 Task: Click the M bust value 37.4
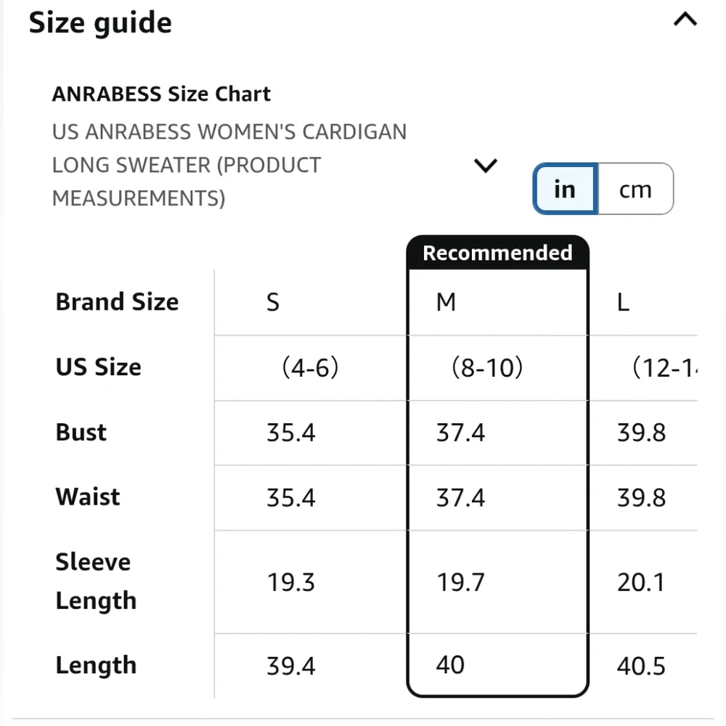(x=460, y=433)
